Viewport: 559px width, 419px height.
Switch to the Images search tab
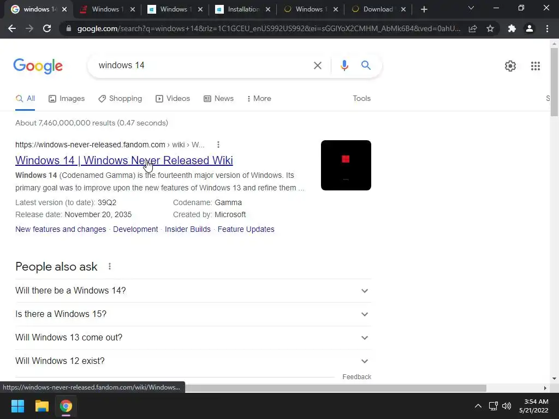[x=67, y=98]
